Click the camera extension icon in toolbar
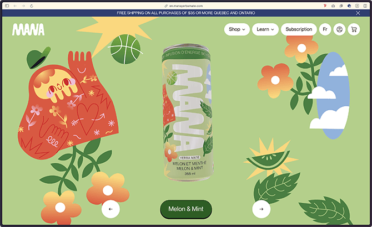Viewport: 372px width, 227px height. pyautogui.click(x=333, y=6)
